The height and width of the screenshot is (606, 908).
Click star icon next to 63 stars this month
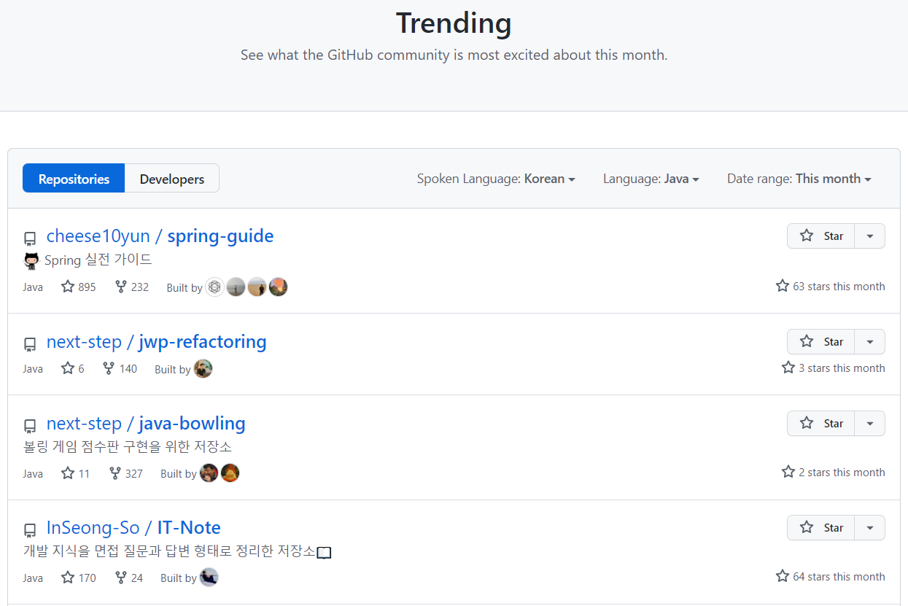783,286
